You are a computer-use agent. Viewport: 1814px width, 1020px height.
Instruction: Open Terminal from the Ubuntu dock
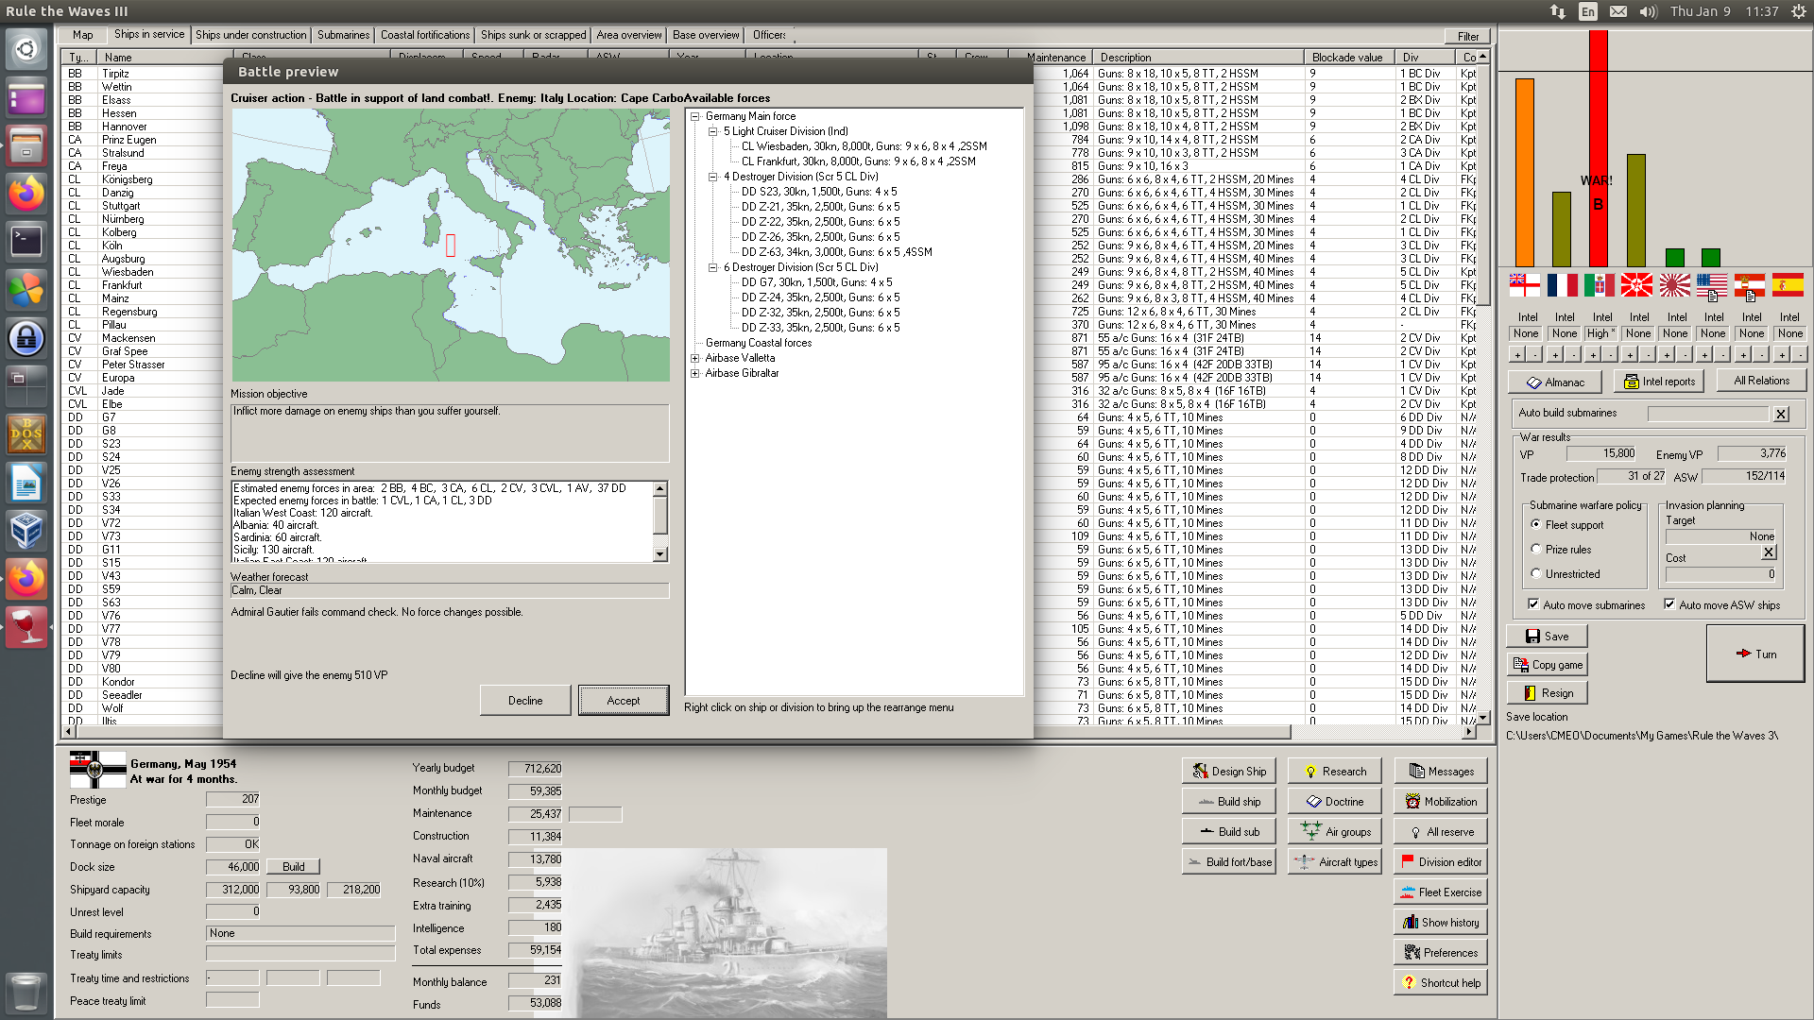[x=26, y=241]
